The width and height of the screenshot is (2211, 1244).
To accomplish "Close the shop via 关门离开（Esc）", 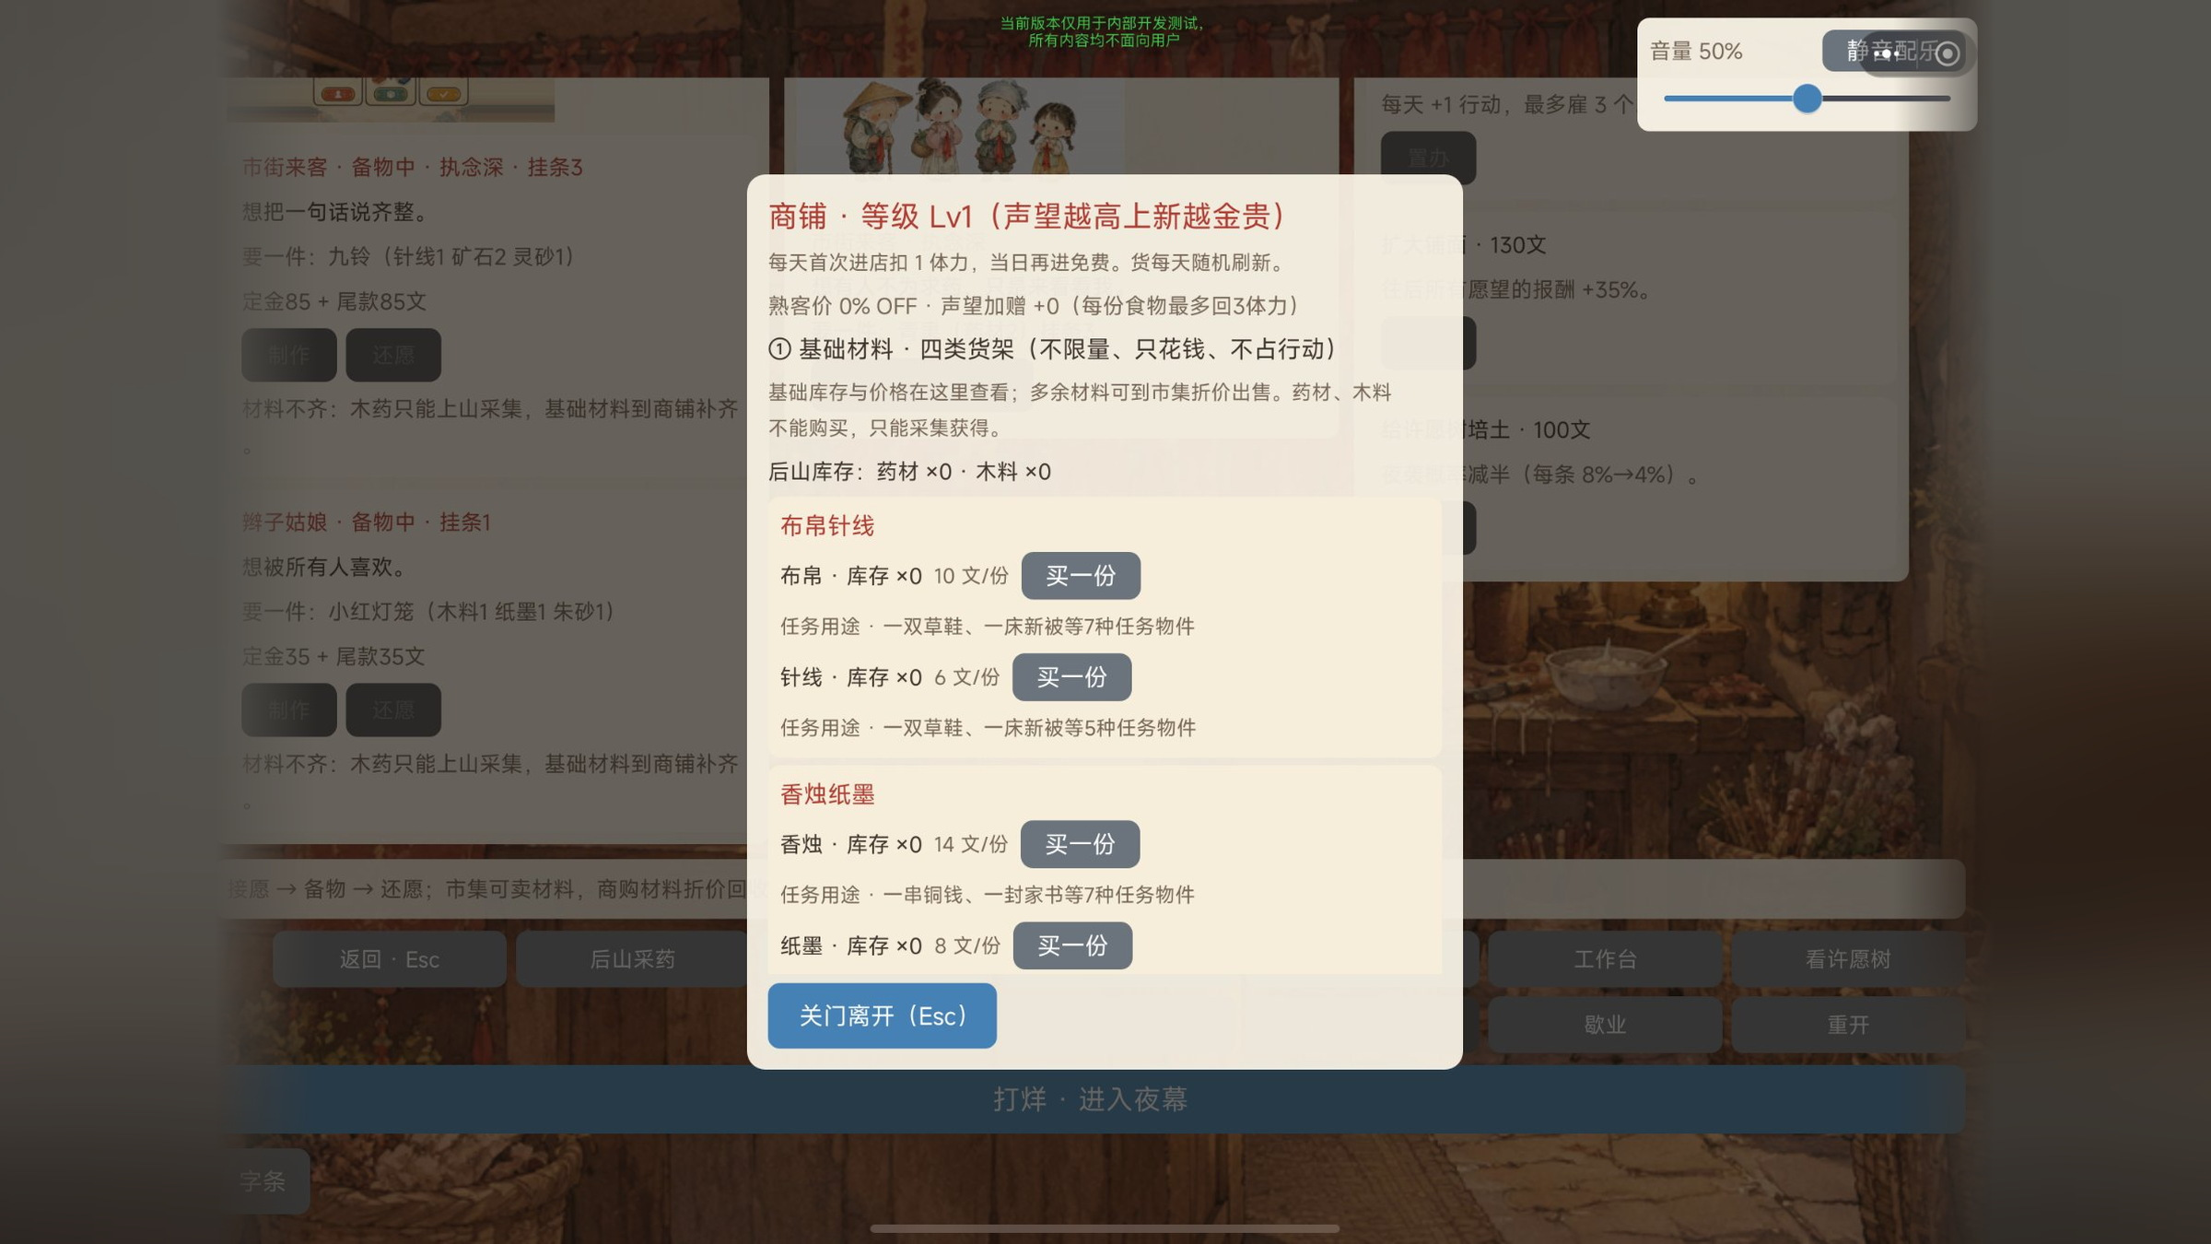I will 882,1015.
